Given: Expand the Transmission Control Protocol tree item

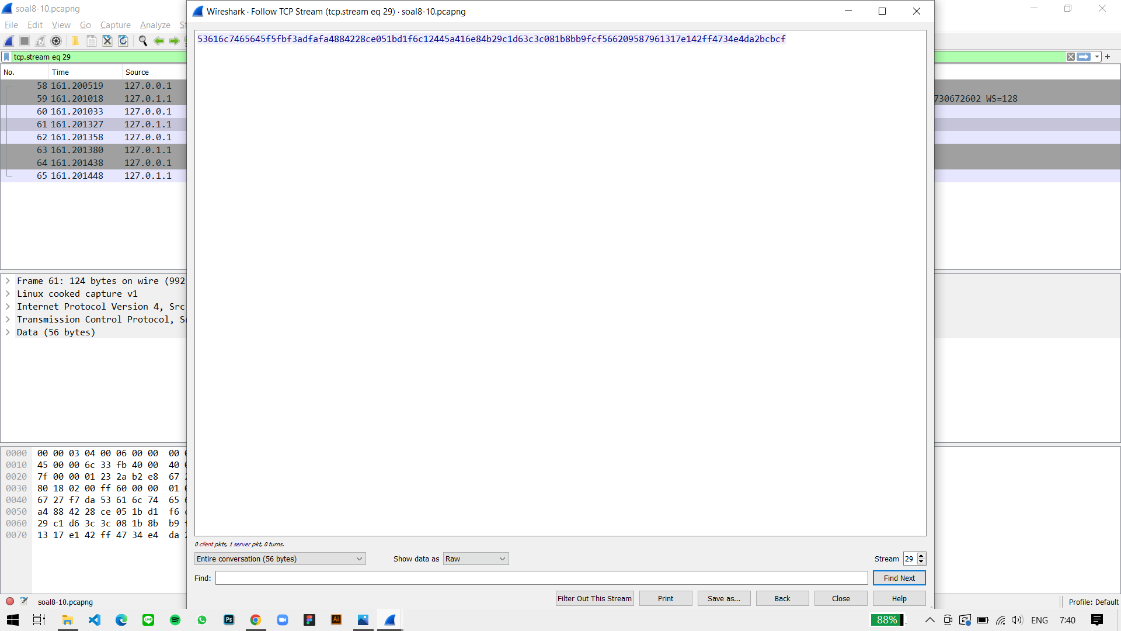Looking at the screenshot, I should pos(8,320).
